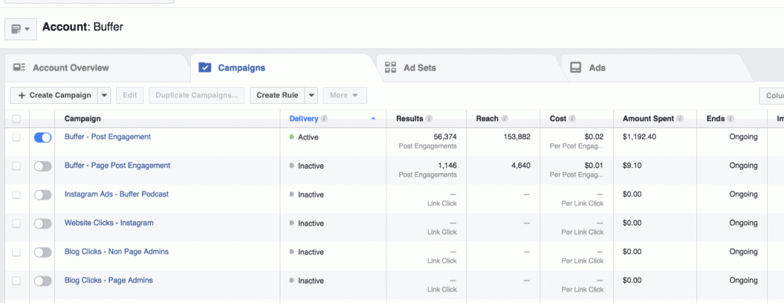Image resolution: width=784 pixels, height=303 pixels.
Task: Open Website Clicks - Instagram campaign
Action: [109, 223]
